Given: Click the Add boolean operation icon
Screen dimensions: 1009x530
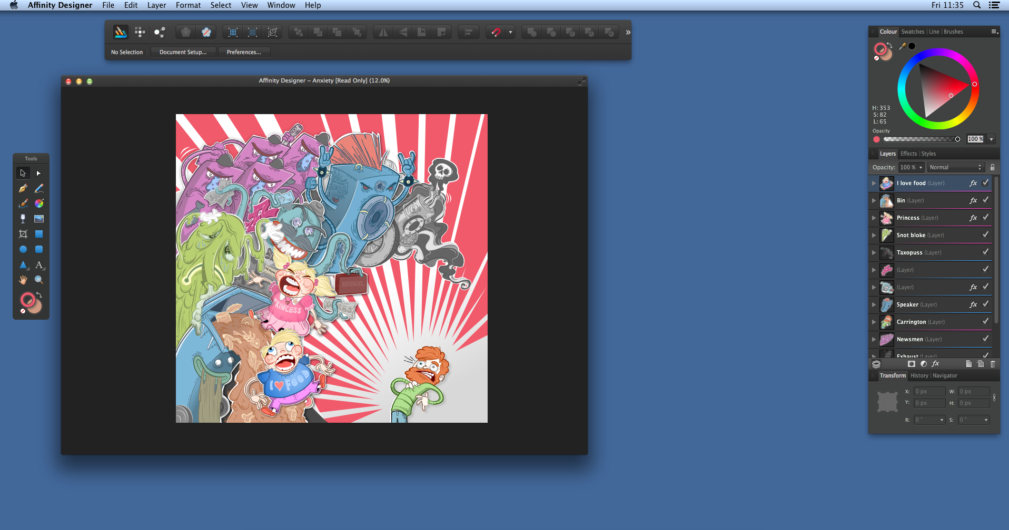Looking at the screenshot, I should [532, 32].
